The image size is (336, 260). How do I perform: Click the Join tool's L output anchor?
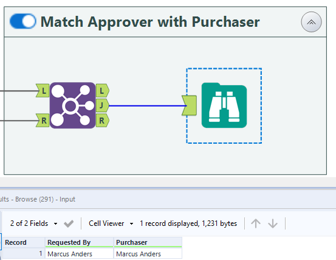coord(103,91)
